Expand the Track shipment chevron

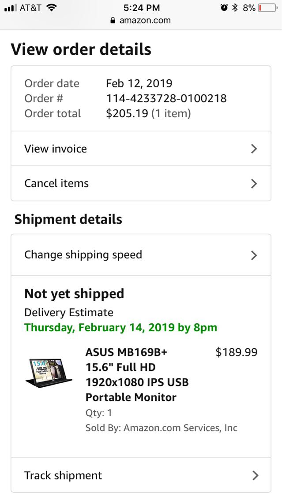coord(255,475)
